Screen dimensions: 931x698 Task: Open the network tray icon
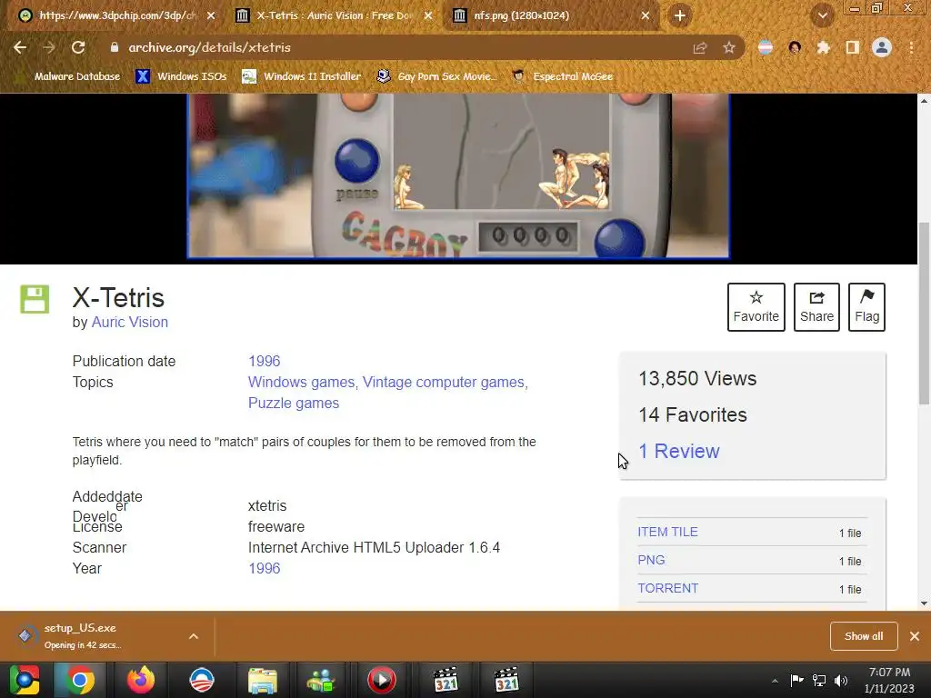819,680
